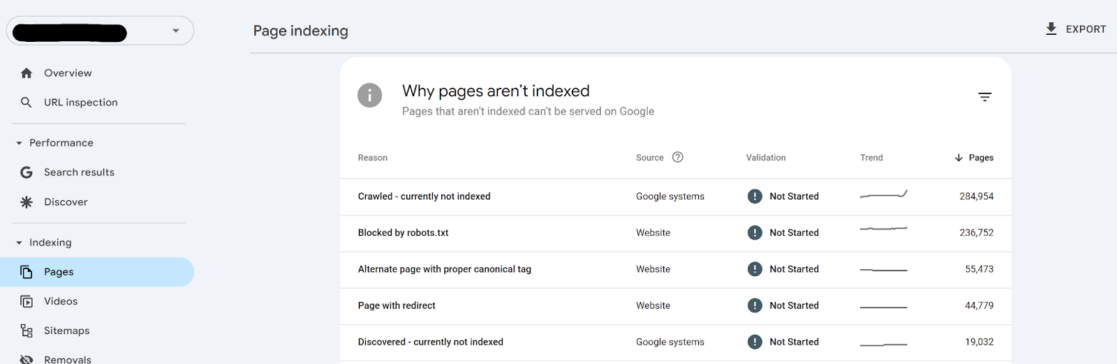Open Alternate page with proper canonical tag
The image size is (1117, 364).
pyautogui.click(x=676, y=269)
